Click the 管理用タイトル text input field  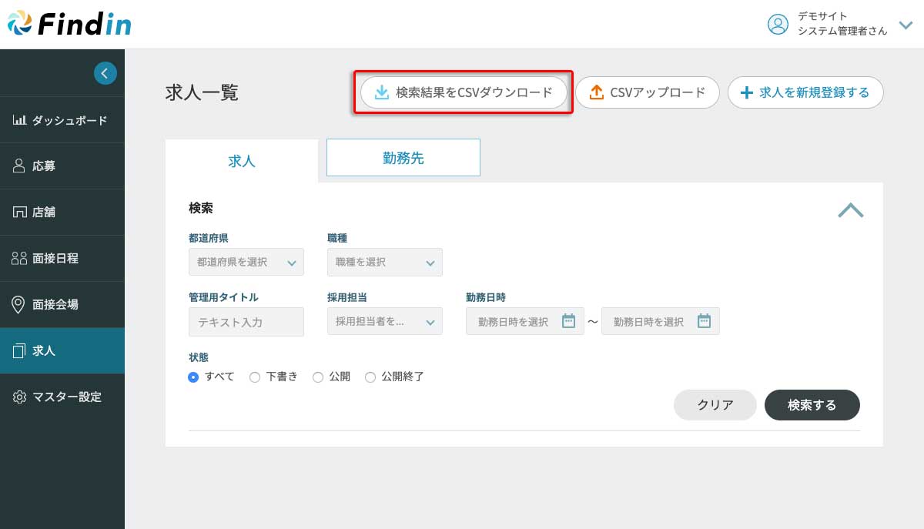[x=246, y=322]
